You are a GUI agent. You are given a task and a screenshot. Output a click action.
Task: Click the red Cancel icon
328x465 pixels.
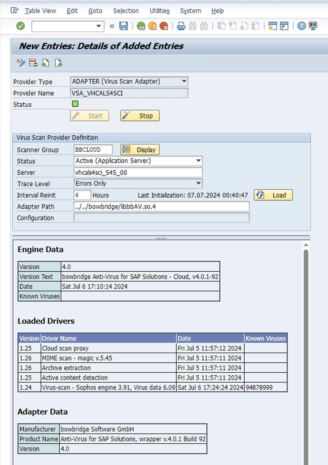pos(164,26)
